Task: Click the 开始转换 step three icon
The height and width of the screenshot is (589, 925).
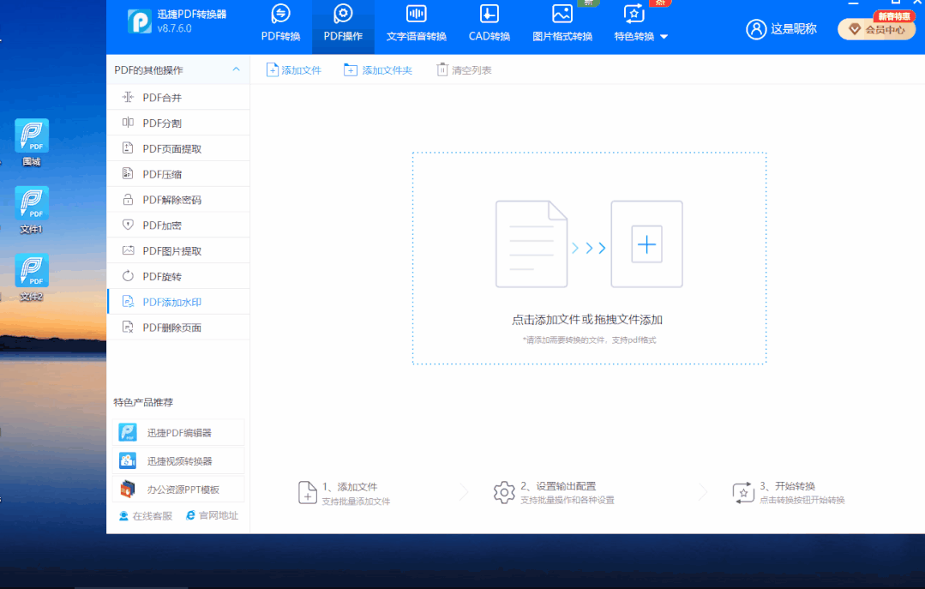Action: pos(743,492)
